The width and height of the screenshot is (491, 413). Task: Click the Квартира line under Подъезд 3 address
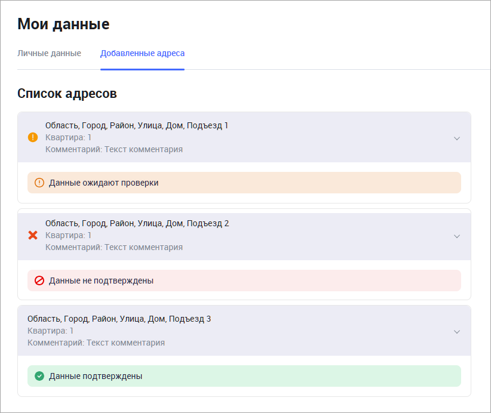pyautogui.click(x=50, y=331)
